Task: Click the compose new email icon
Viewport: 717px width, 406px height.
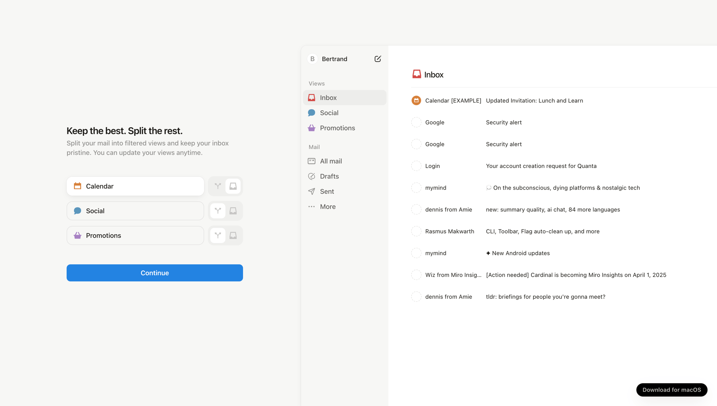Action: tap(378, 59)
